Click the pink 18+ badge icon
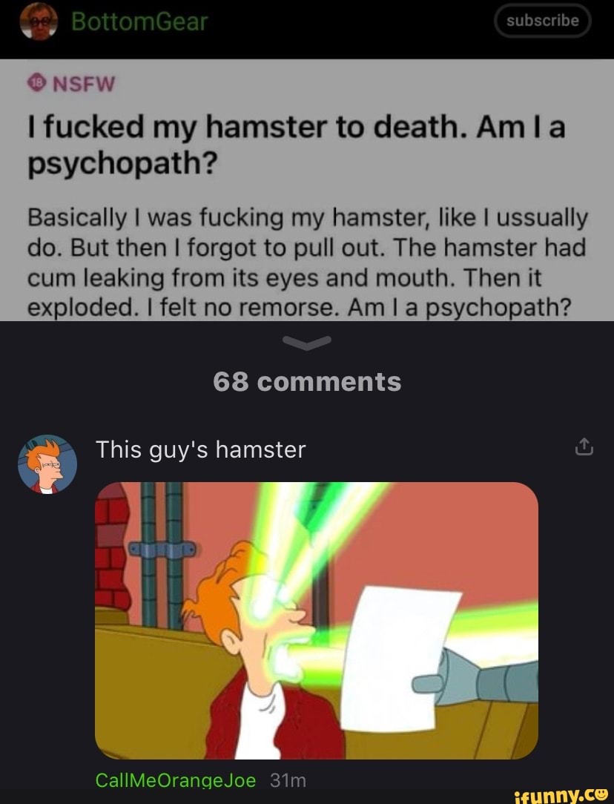 click(x=36, y=83)
